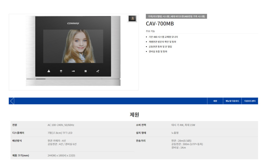Viewport: 265px width, 166px height.
Task: Click '현관 : 28m(0.5Ø)' value
Action: [x=181, y=141]
